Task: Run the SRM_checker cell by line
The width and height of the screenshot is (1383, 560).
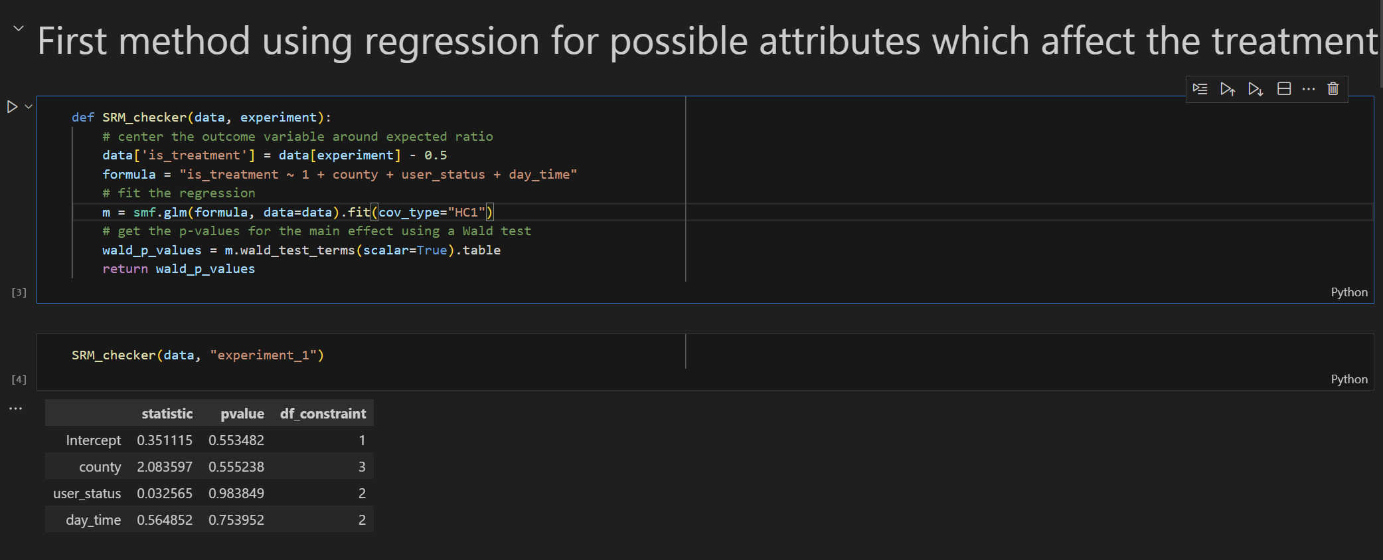Action: pos(1200,89)
